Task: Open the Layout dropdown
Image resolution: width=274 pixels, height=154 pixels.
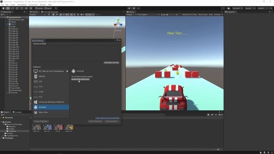Action: [265, 9]
